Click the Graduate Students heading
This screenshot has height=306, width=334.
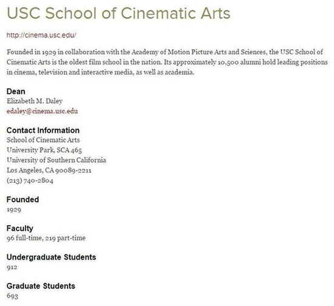[41, 286]
